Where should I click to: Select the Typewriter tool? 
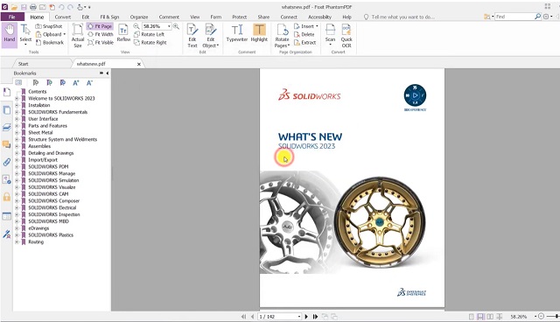[x=237, y=33]
